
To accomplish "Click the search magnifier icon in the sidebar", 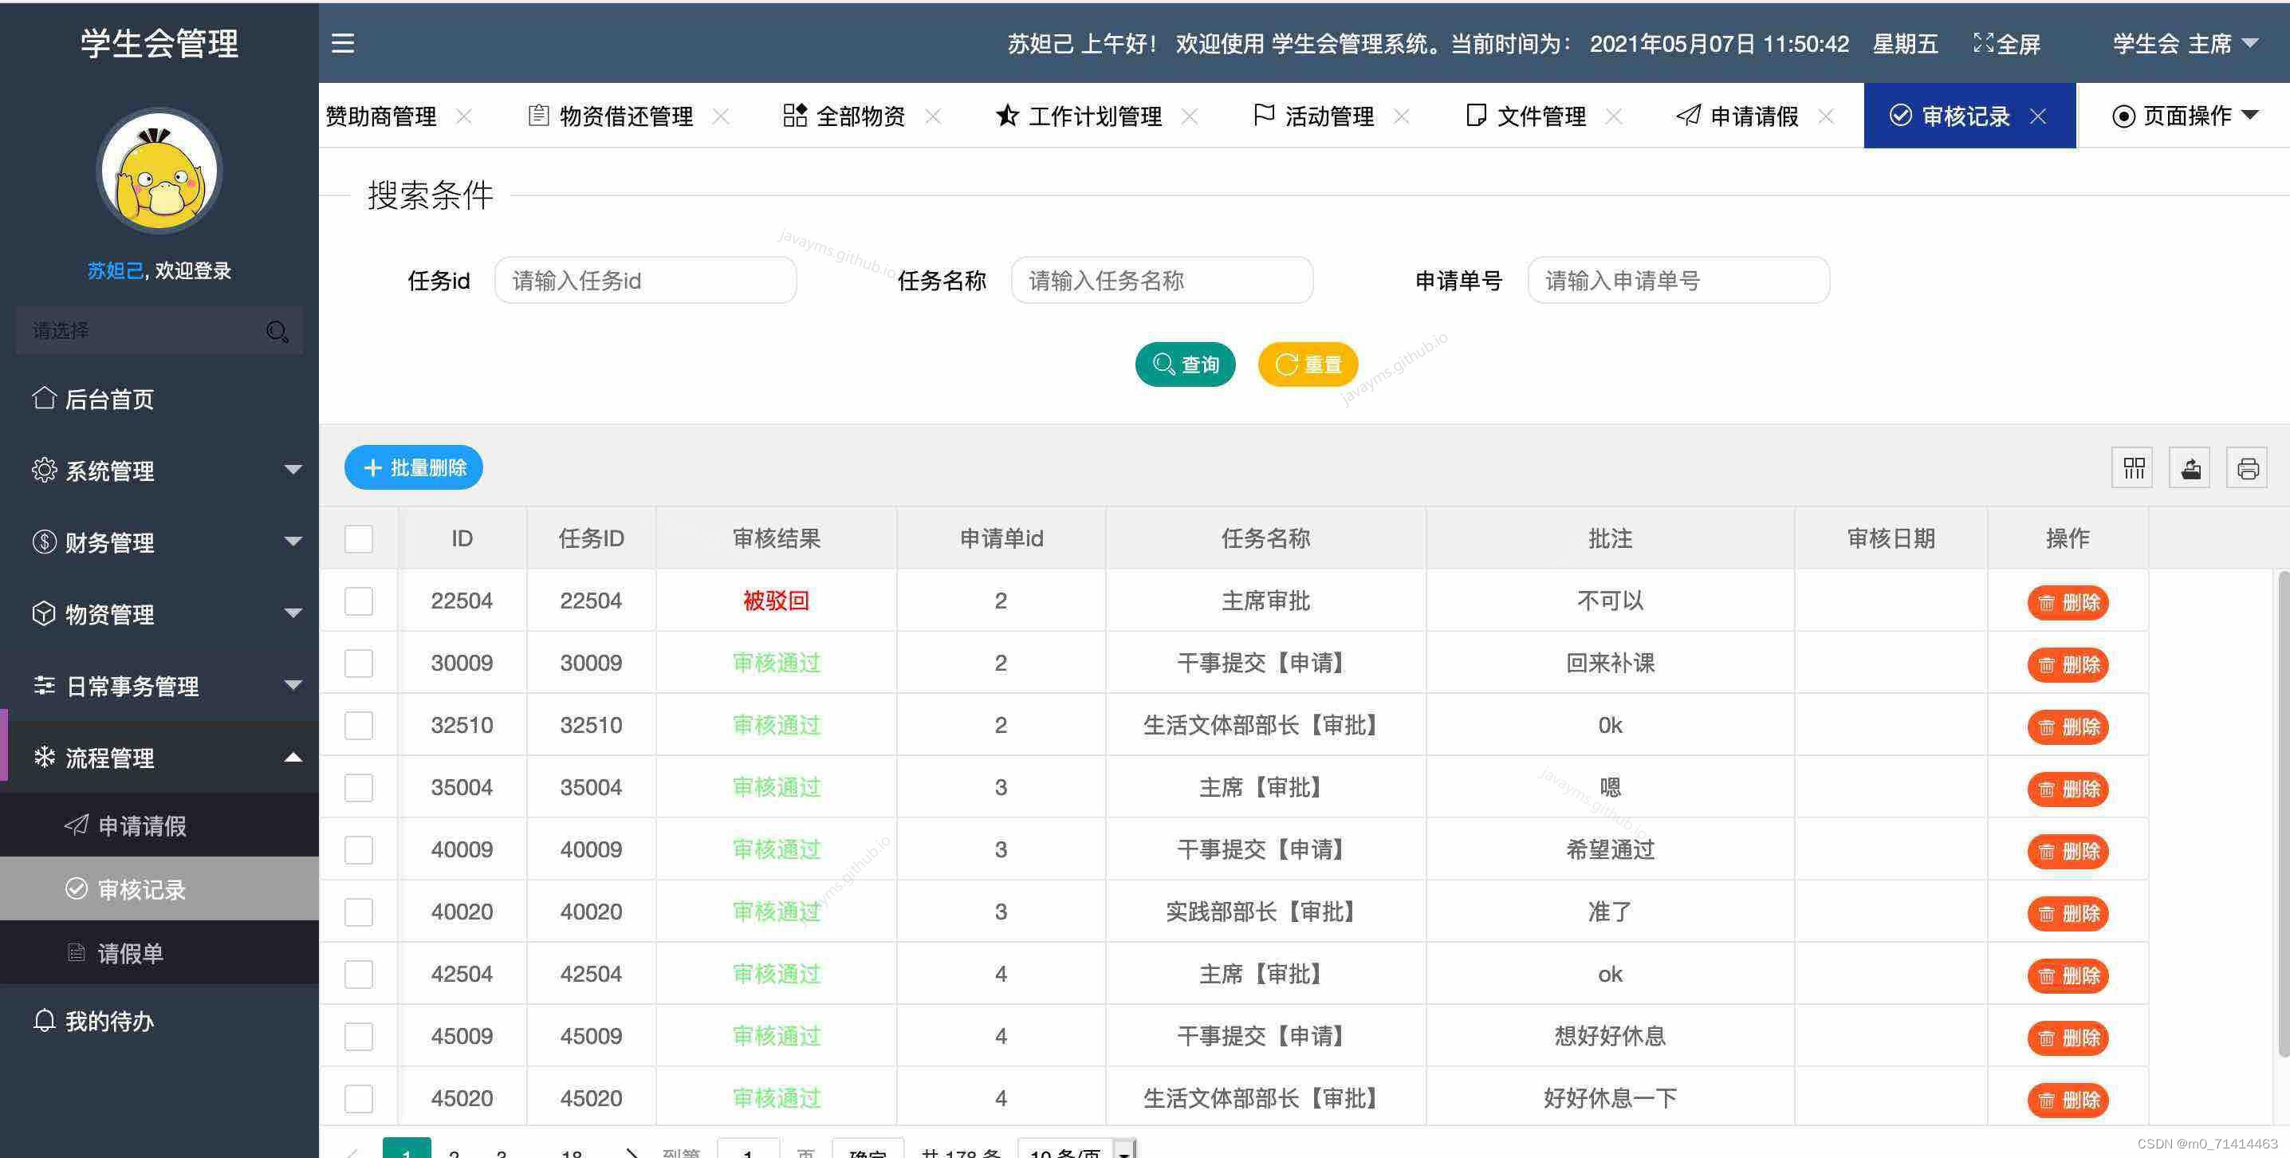I will 277,331.
